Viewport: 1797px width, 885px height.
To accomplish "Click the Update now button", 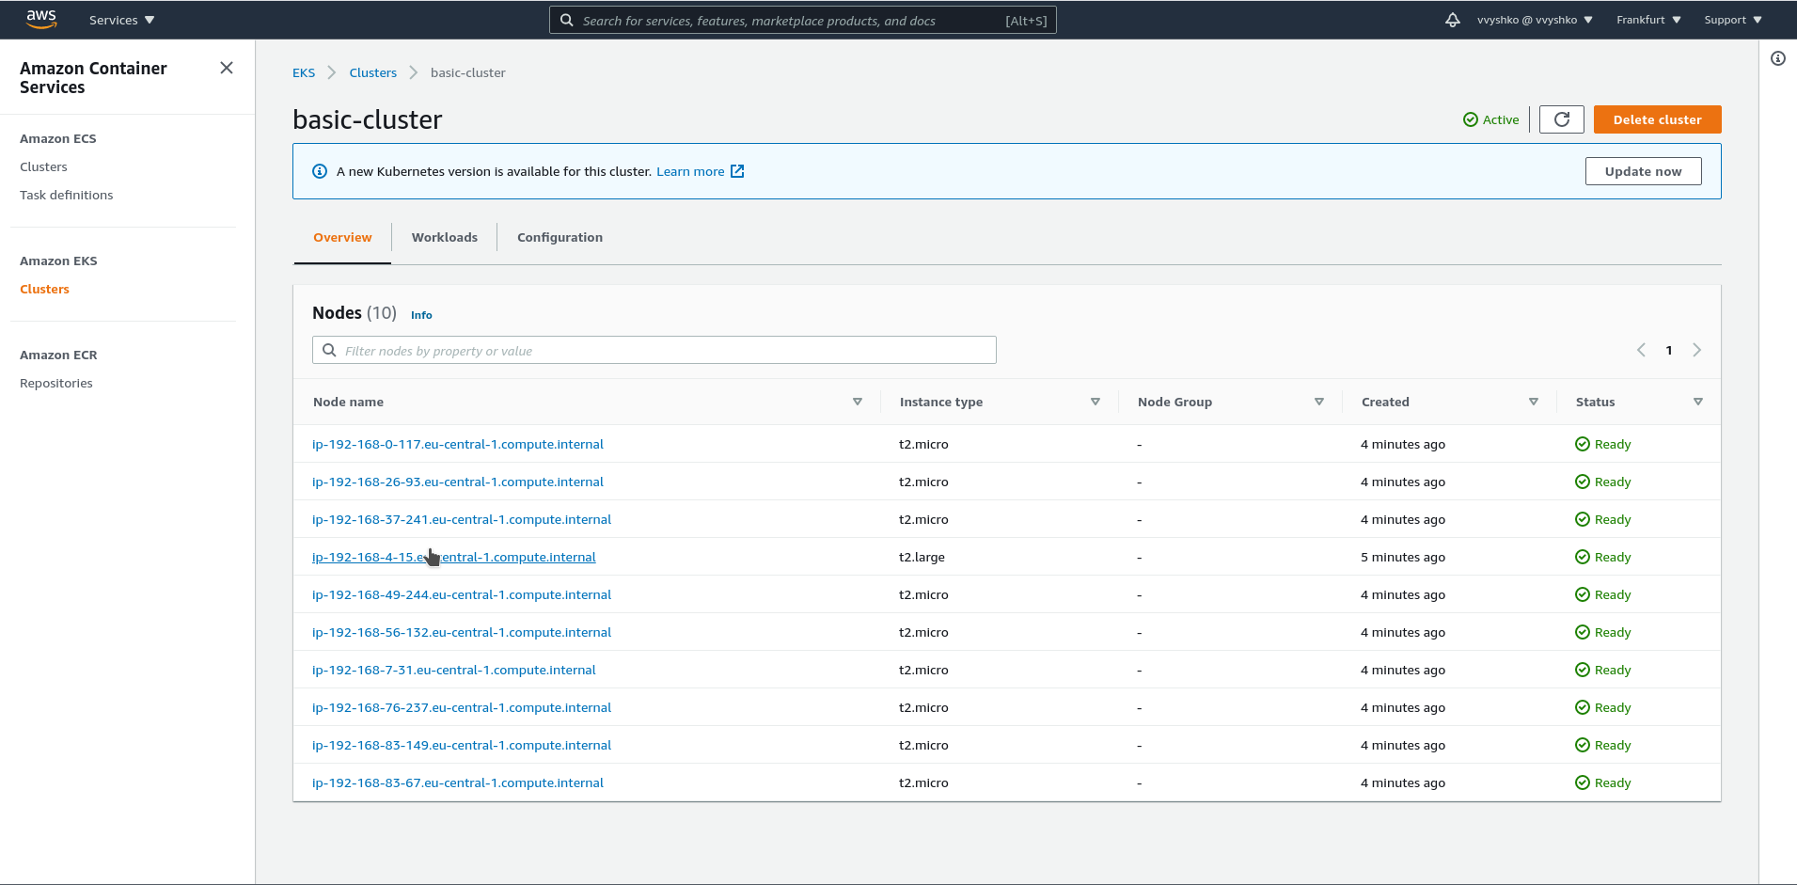I will point(1643,171).
